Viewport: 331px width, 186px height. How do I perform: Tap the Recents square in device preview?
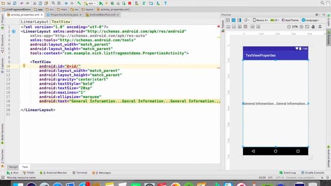tap(298, 151)
